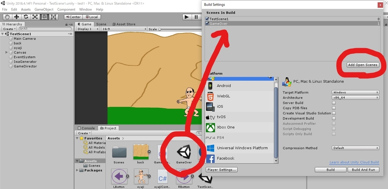Select the Rect tool in Unity toolbar
This screenshot has width=388, height=189.
pos(44,17)
